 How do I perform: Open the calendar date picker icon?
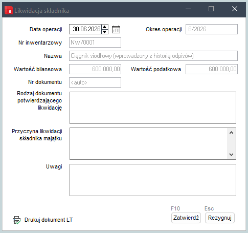coord(116,29)
